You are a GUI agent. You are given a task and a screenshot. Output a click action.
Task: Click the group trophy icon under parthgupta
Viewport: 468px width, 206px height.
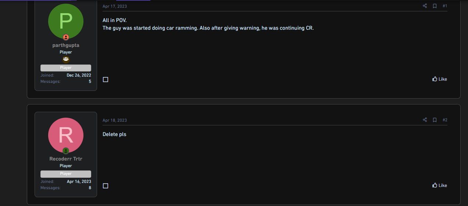tap(66, 59)
